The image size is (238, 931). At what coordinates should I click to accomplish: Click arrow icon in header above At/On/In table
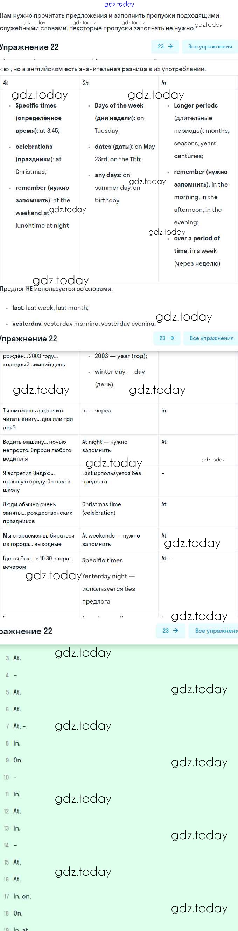(x=170, y=47)
